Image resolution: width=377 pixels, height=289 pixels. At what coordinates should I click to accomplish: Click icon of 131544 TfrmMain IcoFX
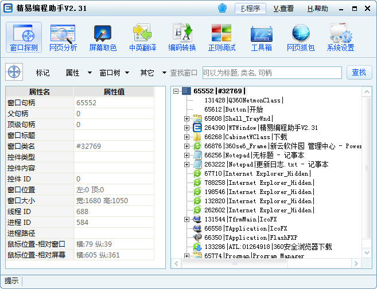[x=197, y=219]
